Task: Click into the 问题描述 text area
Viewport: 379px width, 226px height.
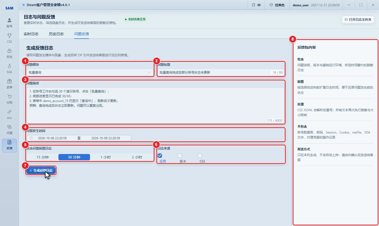Action: [155, 105]
